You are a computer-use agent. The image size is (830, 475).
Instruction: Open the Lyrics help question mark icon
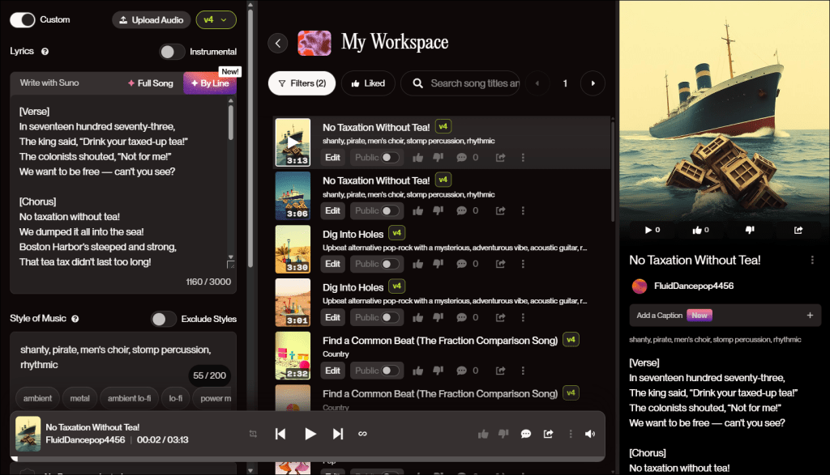[x=45, y=51]
